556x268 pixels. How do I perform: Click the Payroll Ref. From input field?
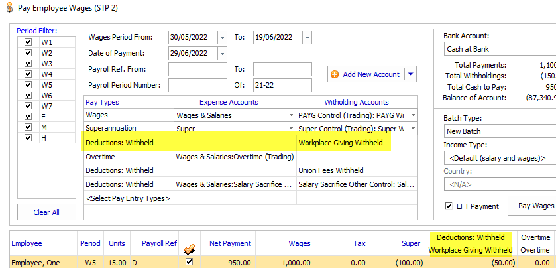click(x=197, y=70)
